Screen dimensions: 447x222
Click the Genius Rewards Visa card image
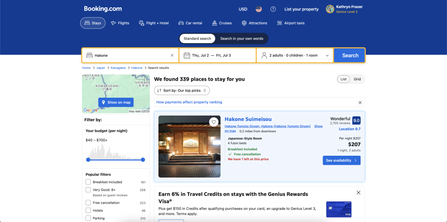click(339, 209)
